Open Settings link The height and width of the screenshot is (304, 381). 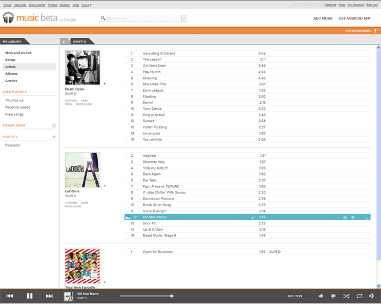(331, 5)
